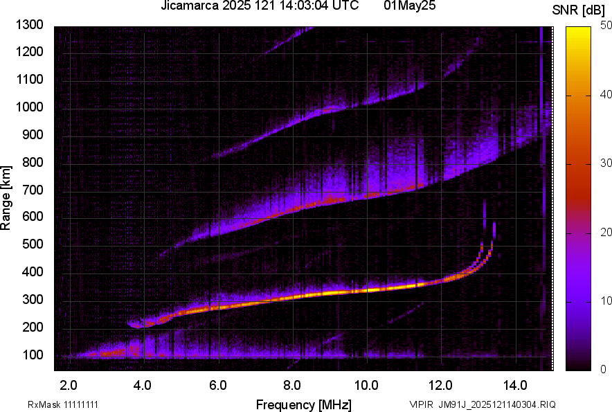Click the colorbar tick label '30'

tap(606, 163)
